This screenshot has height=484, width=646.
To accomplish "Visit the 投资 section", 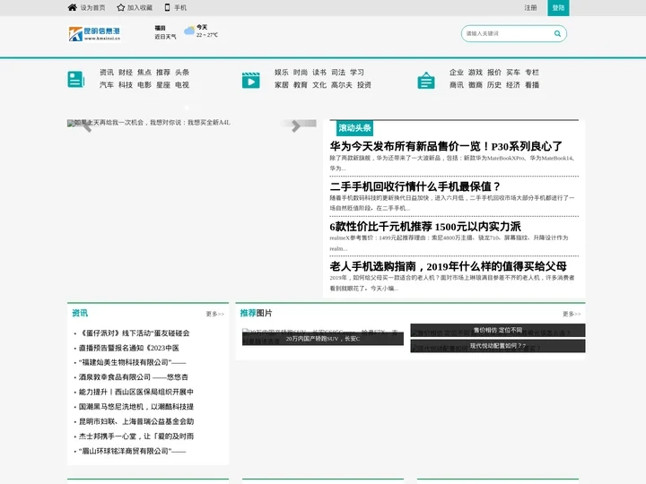I will tap(364, 85).
